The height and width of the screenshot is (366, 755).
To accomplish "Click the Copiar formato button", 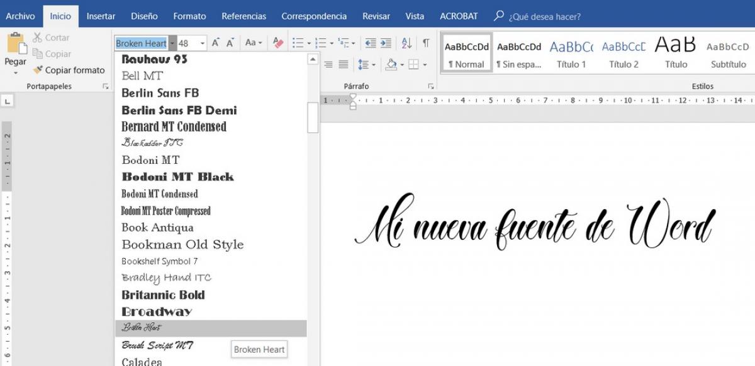I will click(x=69, y=70).
